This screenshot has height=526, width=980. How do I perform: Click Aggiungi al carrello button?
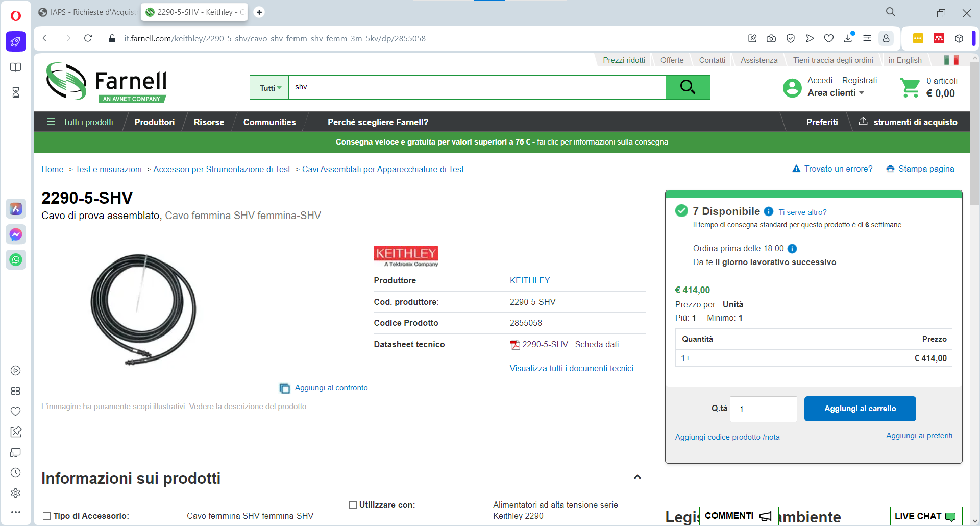860,409
